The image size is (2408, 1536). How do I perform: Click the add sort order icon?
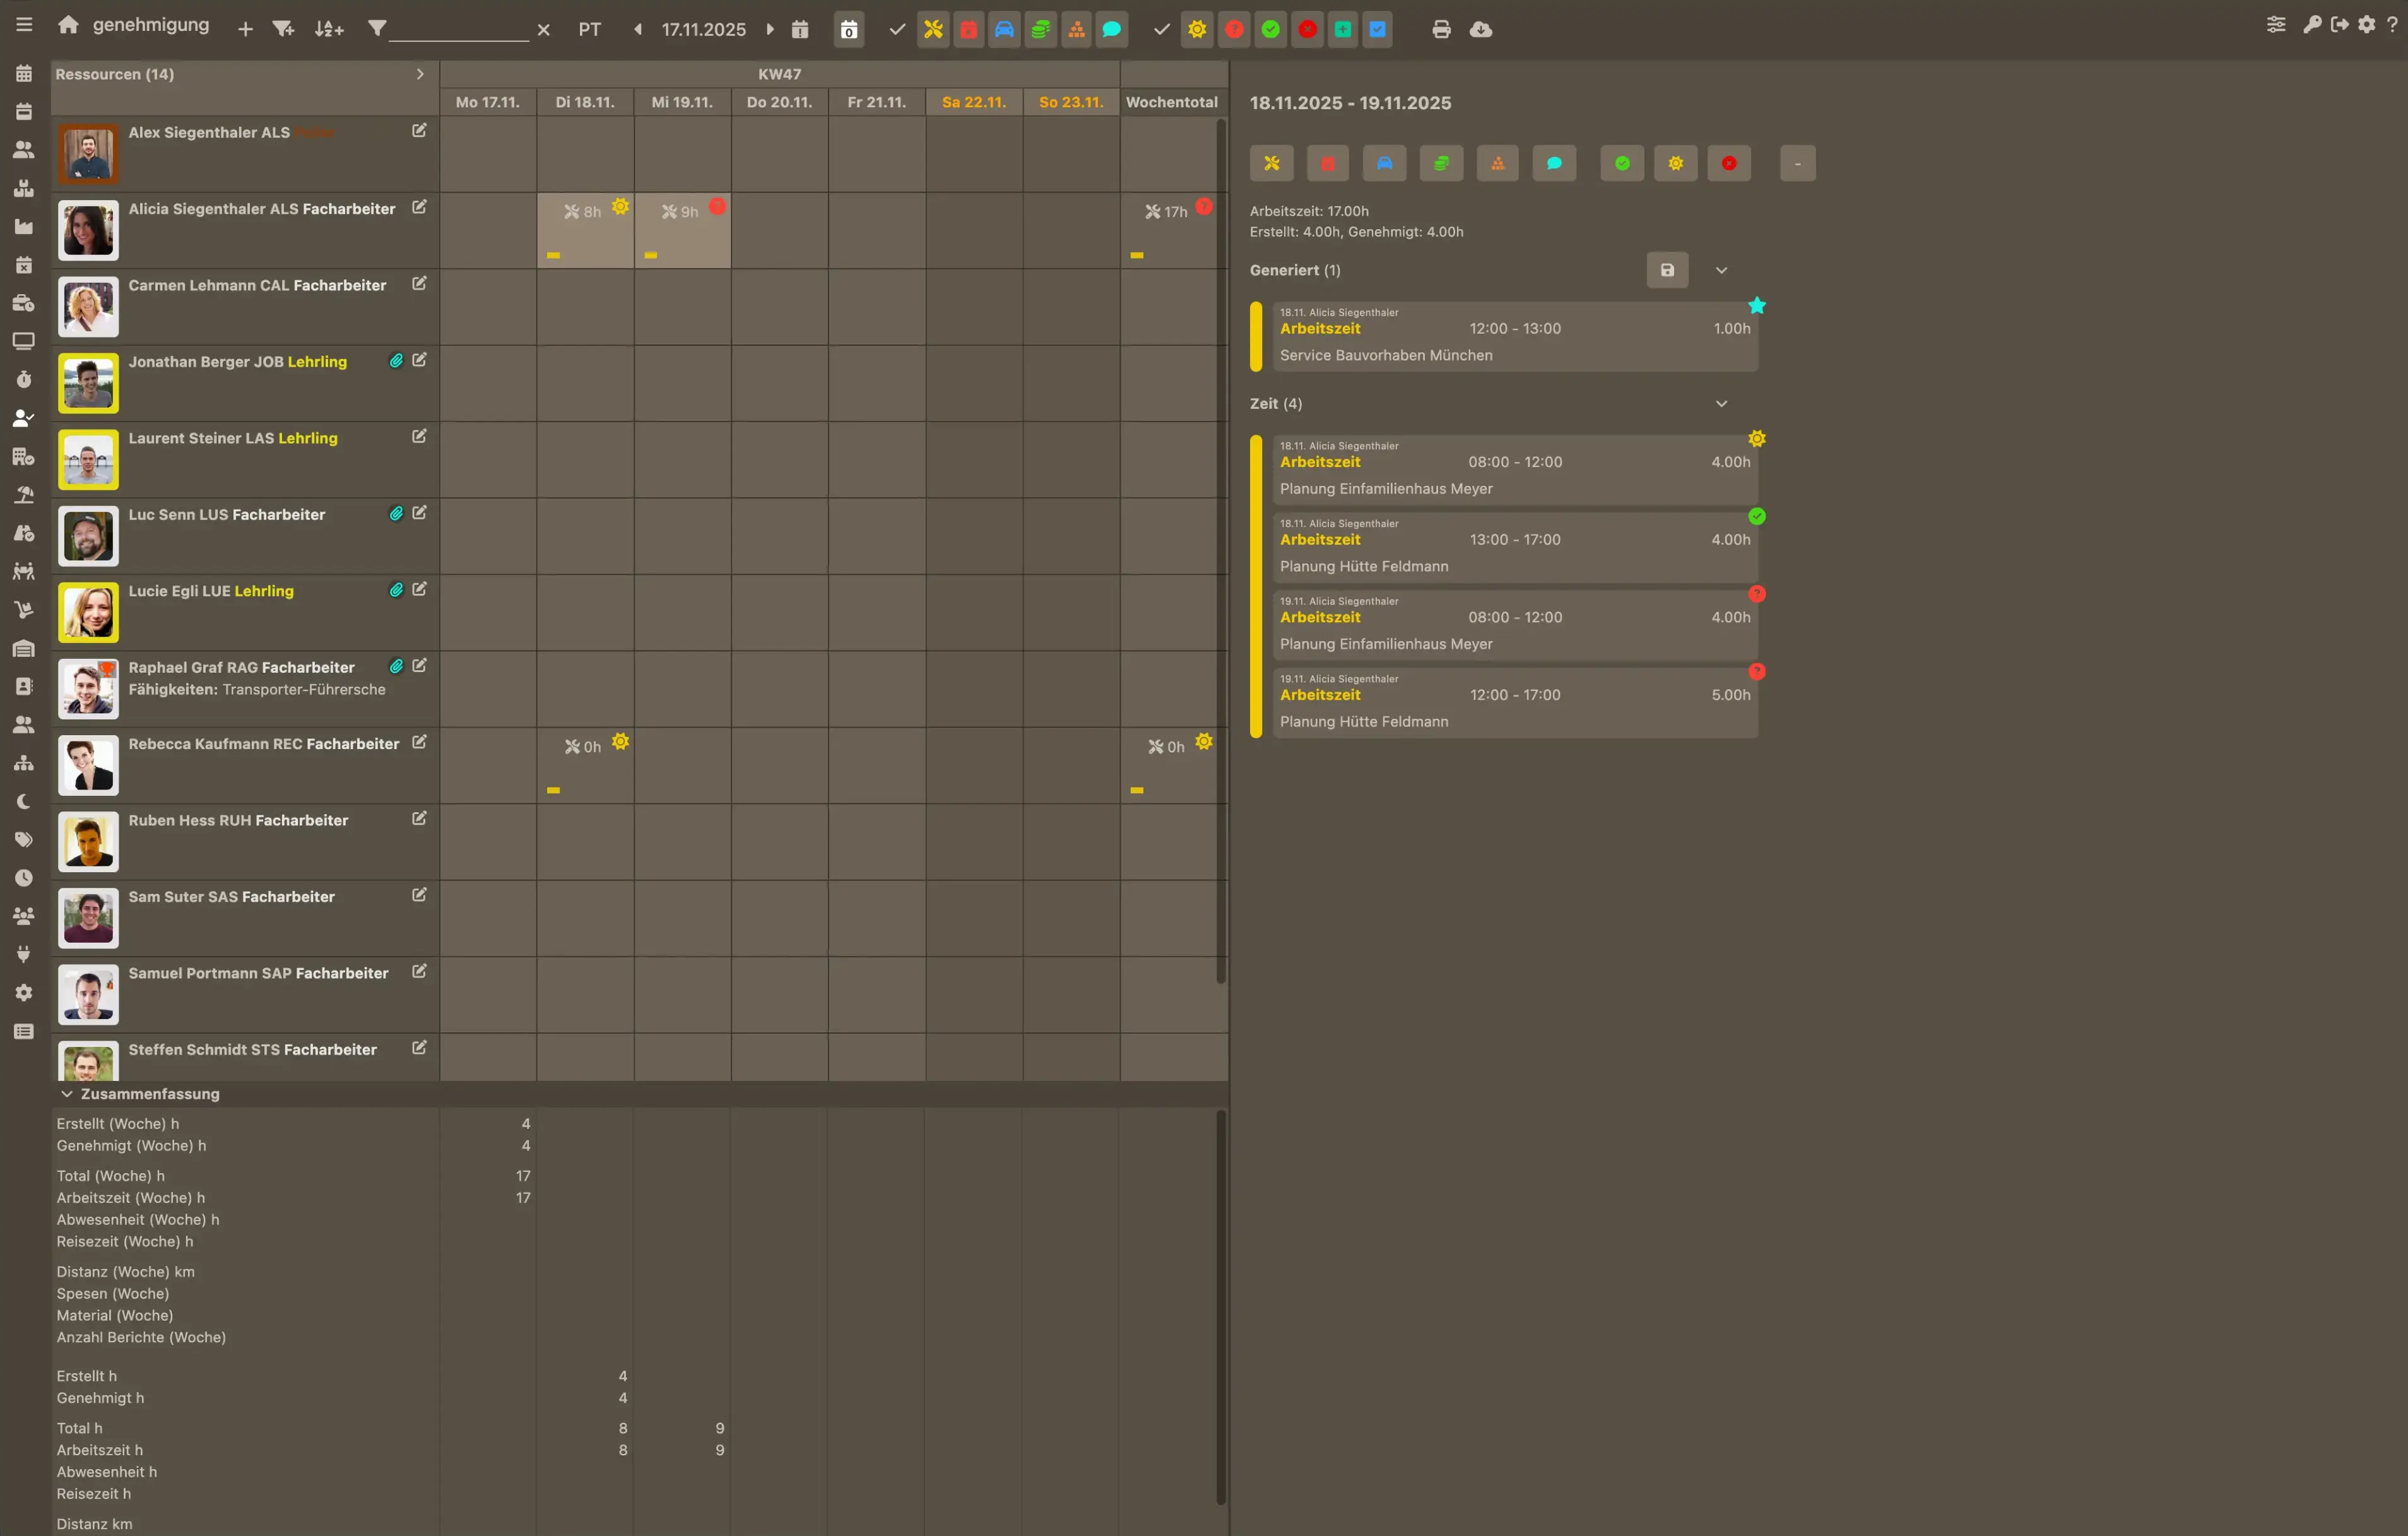click(329, 29)
